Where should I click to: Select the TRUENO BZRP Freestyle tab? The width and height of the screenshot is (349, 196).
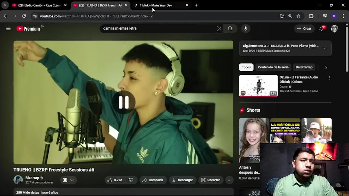(x=97, y=5)
